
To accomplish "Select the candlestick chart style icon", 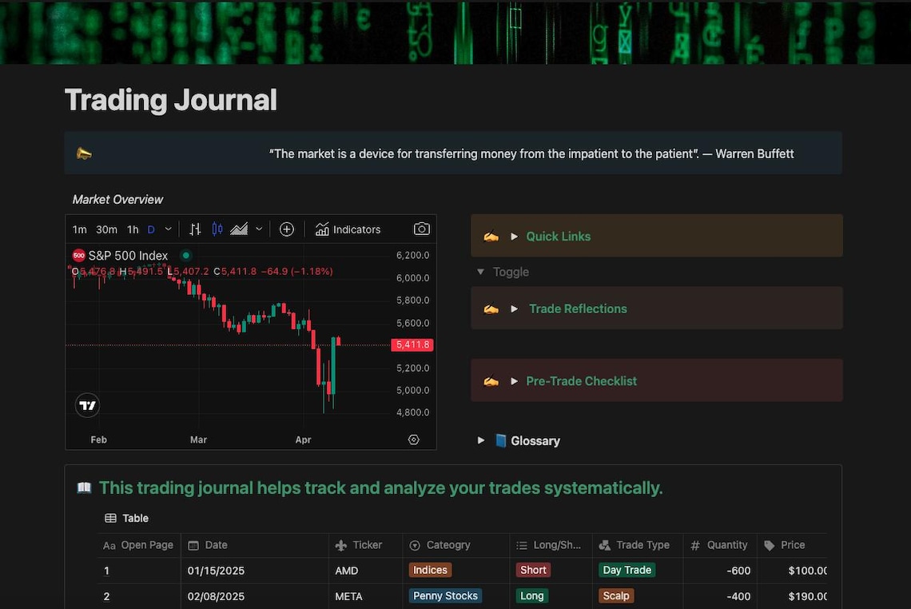I will pos(217,229).
